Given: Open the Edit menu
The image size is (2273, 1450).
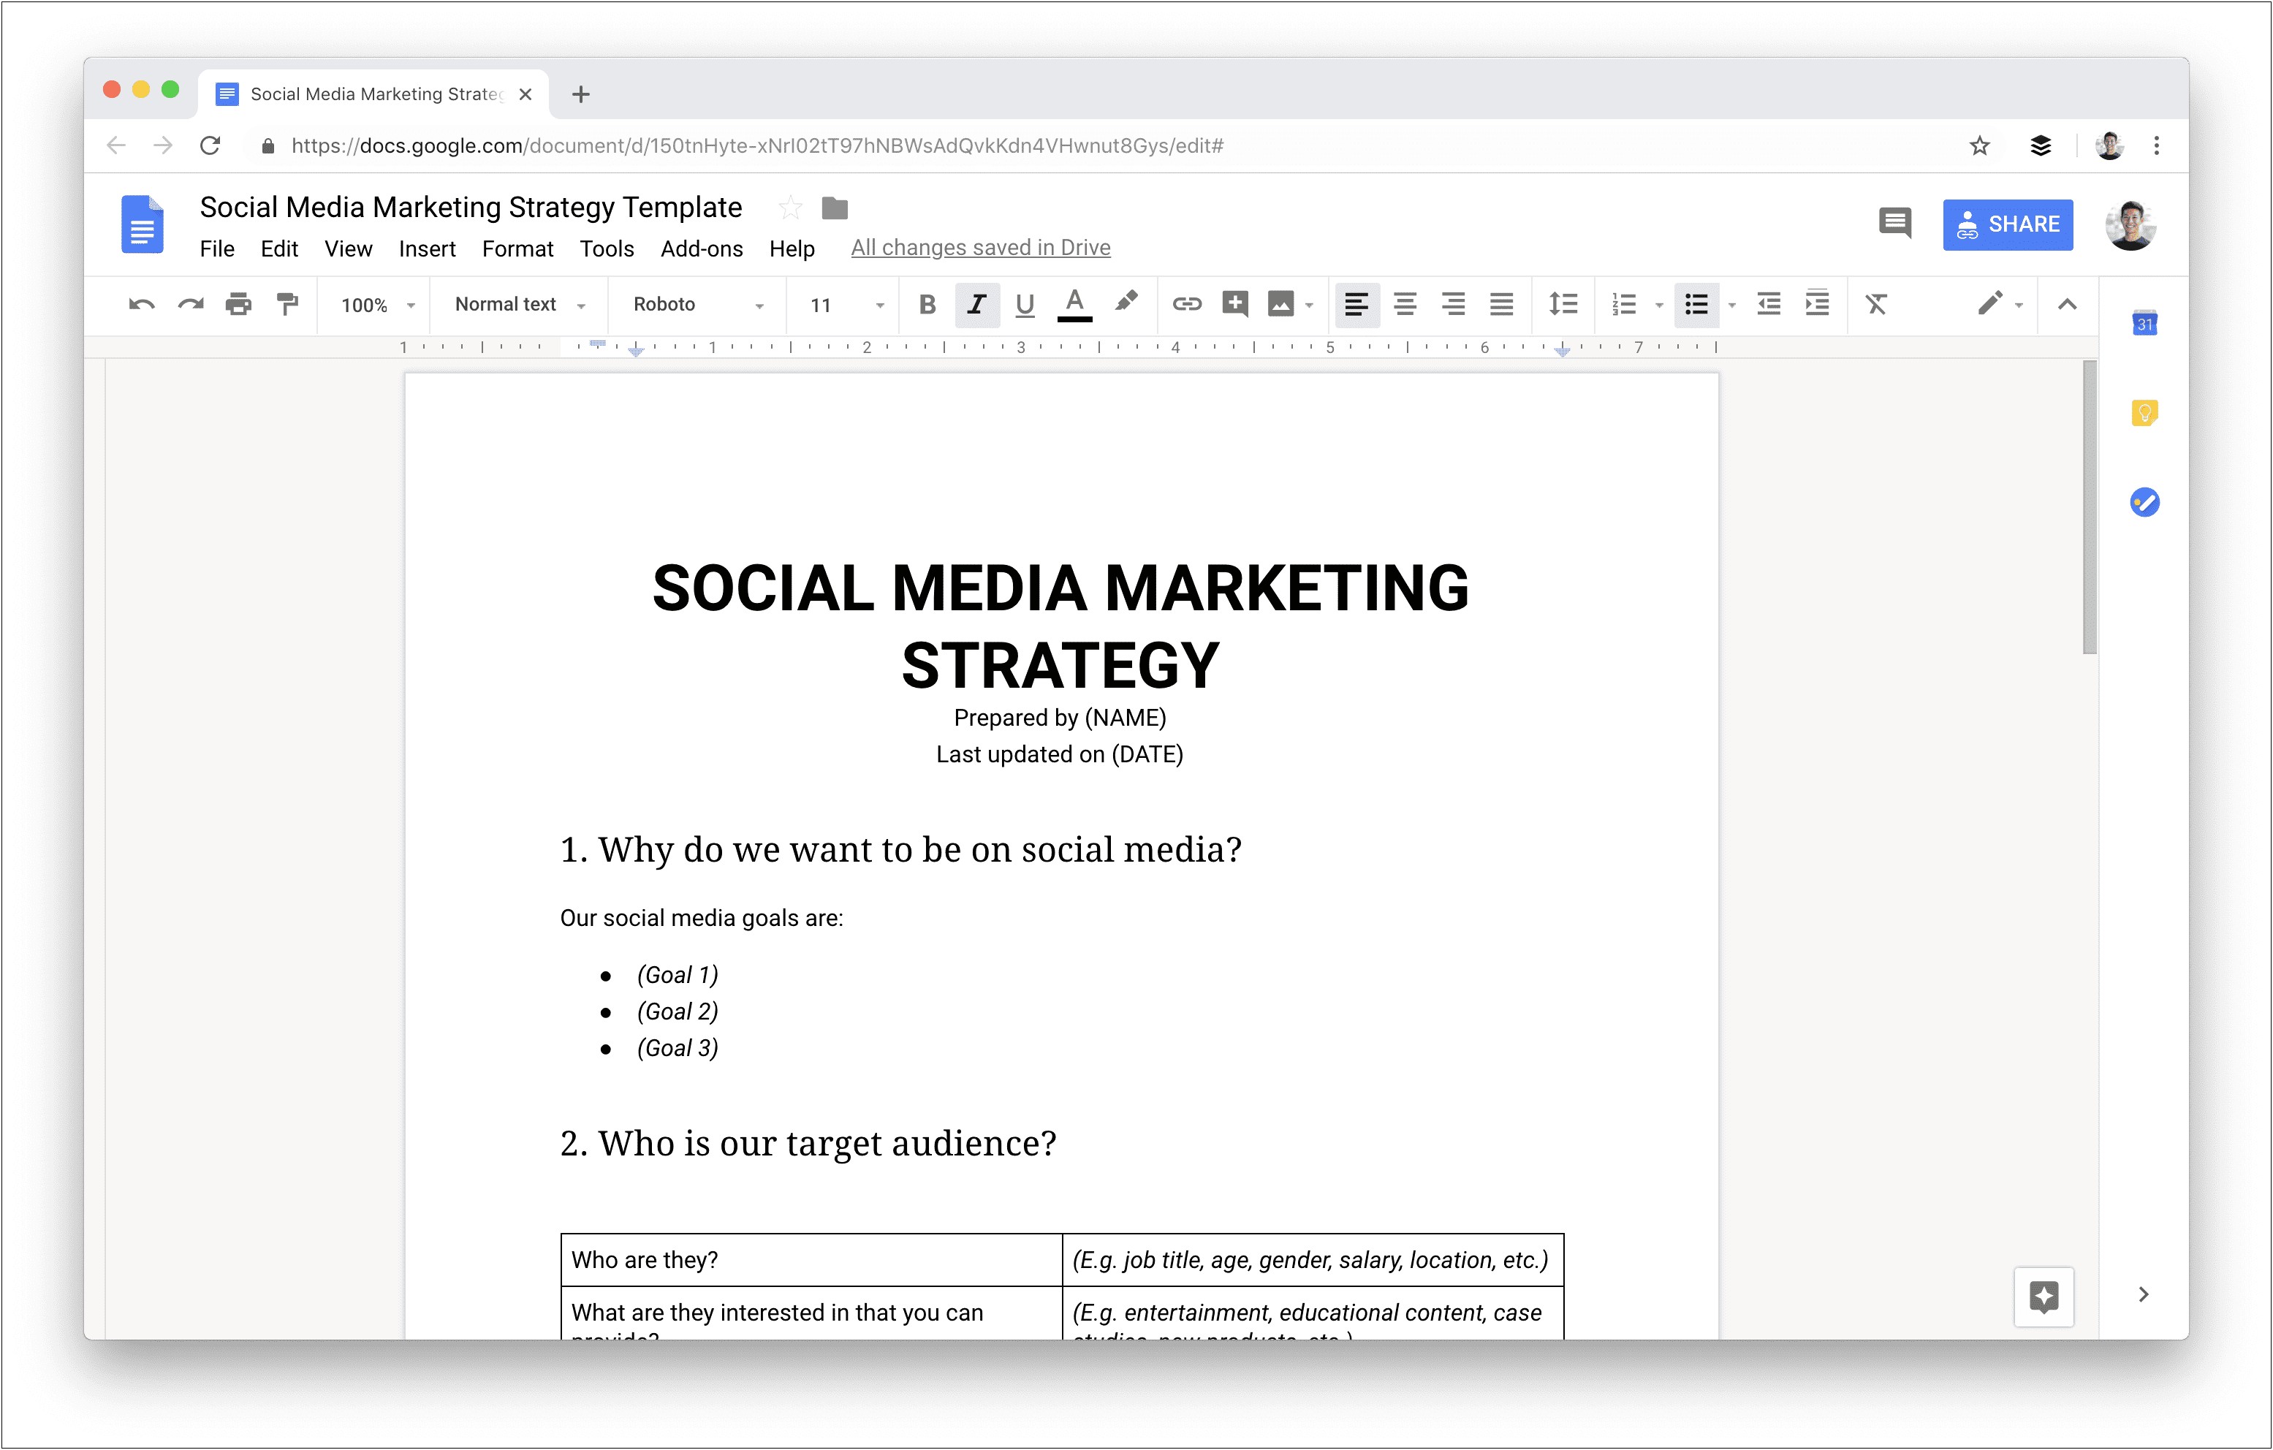Looking at the screenshot, I should pos(279,248).
